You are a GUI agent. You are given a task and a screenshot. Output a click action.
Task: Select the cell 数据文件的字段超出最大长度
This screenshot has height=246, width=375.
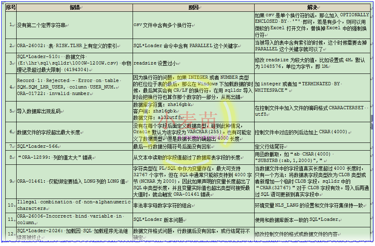(75, 132)
